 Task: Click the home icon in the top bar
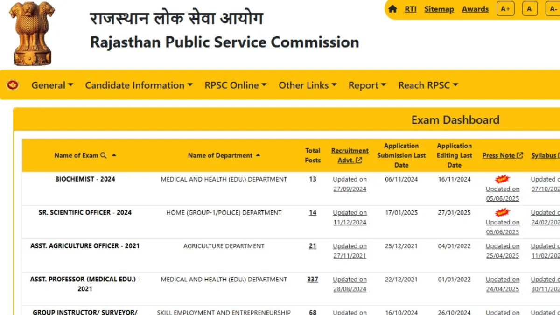pos(392,8)
